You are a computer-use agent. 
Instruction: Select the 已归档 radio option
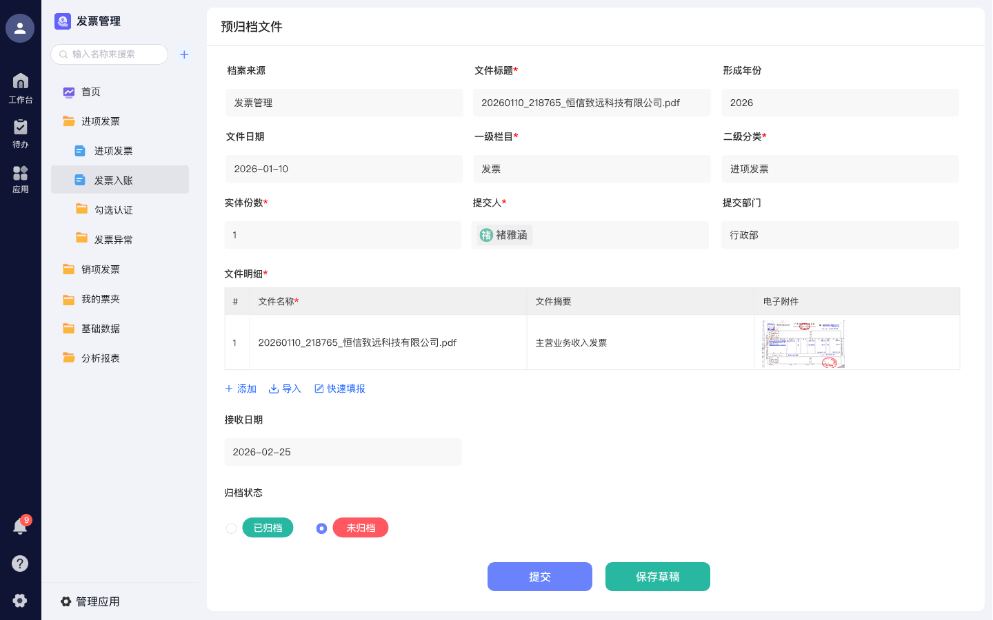pos(232,528)
